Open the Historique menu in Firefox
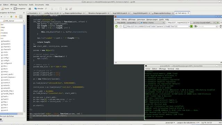This screenshot has width=222, height=125. pyautogui.click(x=141, y=19)
